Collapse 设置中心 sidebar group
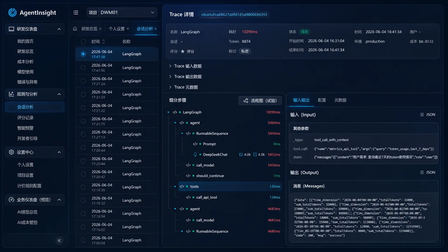Image resolution: width=448 pixels, height=252 pixels. tap(59, 152)
